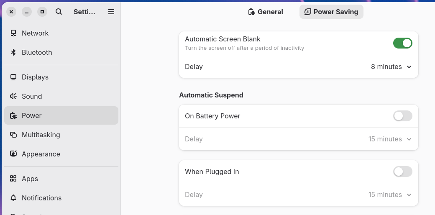
Task: Enable suspend On Battery Power
Action: tap(402, 116)
